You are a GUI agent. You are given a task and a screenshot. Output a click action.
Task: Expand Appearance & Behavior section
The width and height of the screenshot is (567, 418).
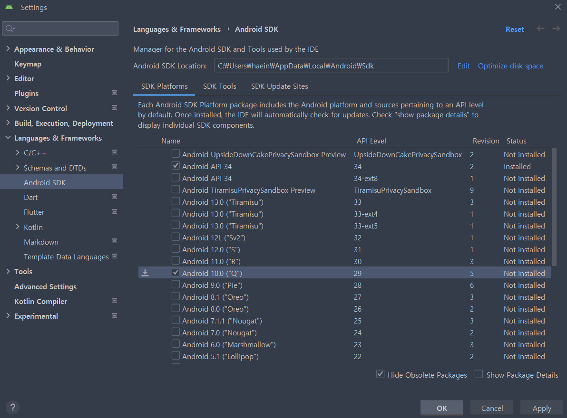point(8,49)
